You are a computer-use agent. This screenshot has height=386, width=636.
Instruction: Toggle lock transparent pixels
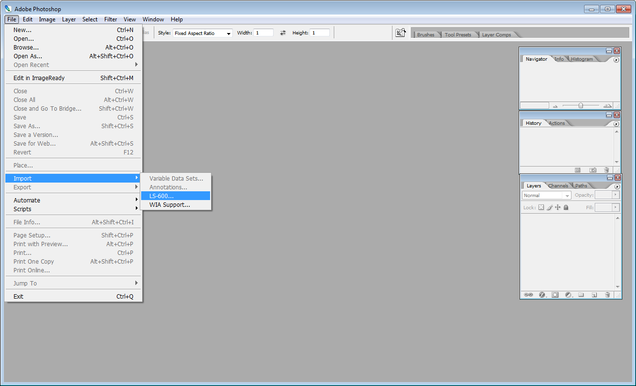pos(541,207)
